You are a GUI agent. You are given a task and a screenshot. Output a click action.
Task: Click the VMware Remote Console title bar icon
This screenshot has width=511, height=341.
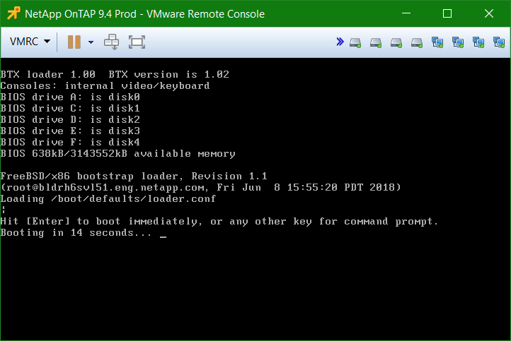click(13, 13)
